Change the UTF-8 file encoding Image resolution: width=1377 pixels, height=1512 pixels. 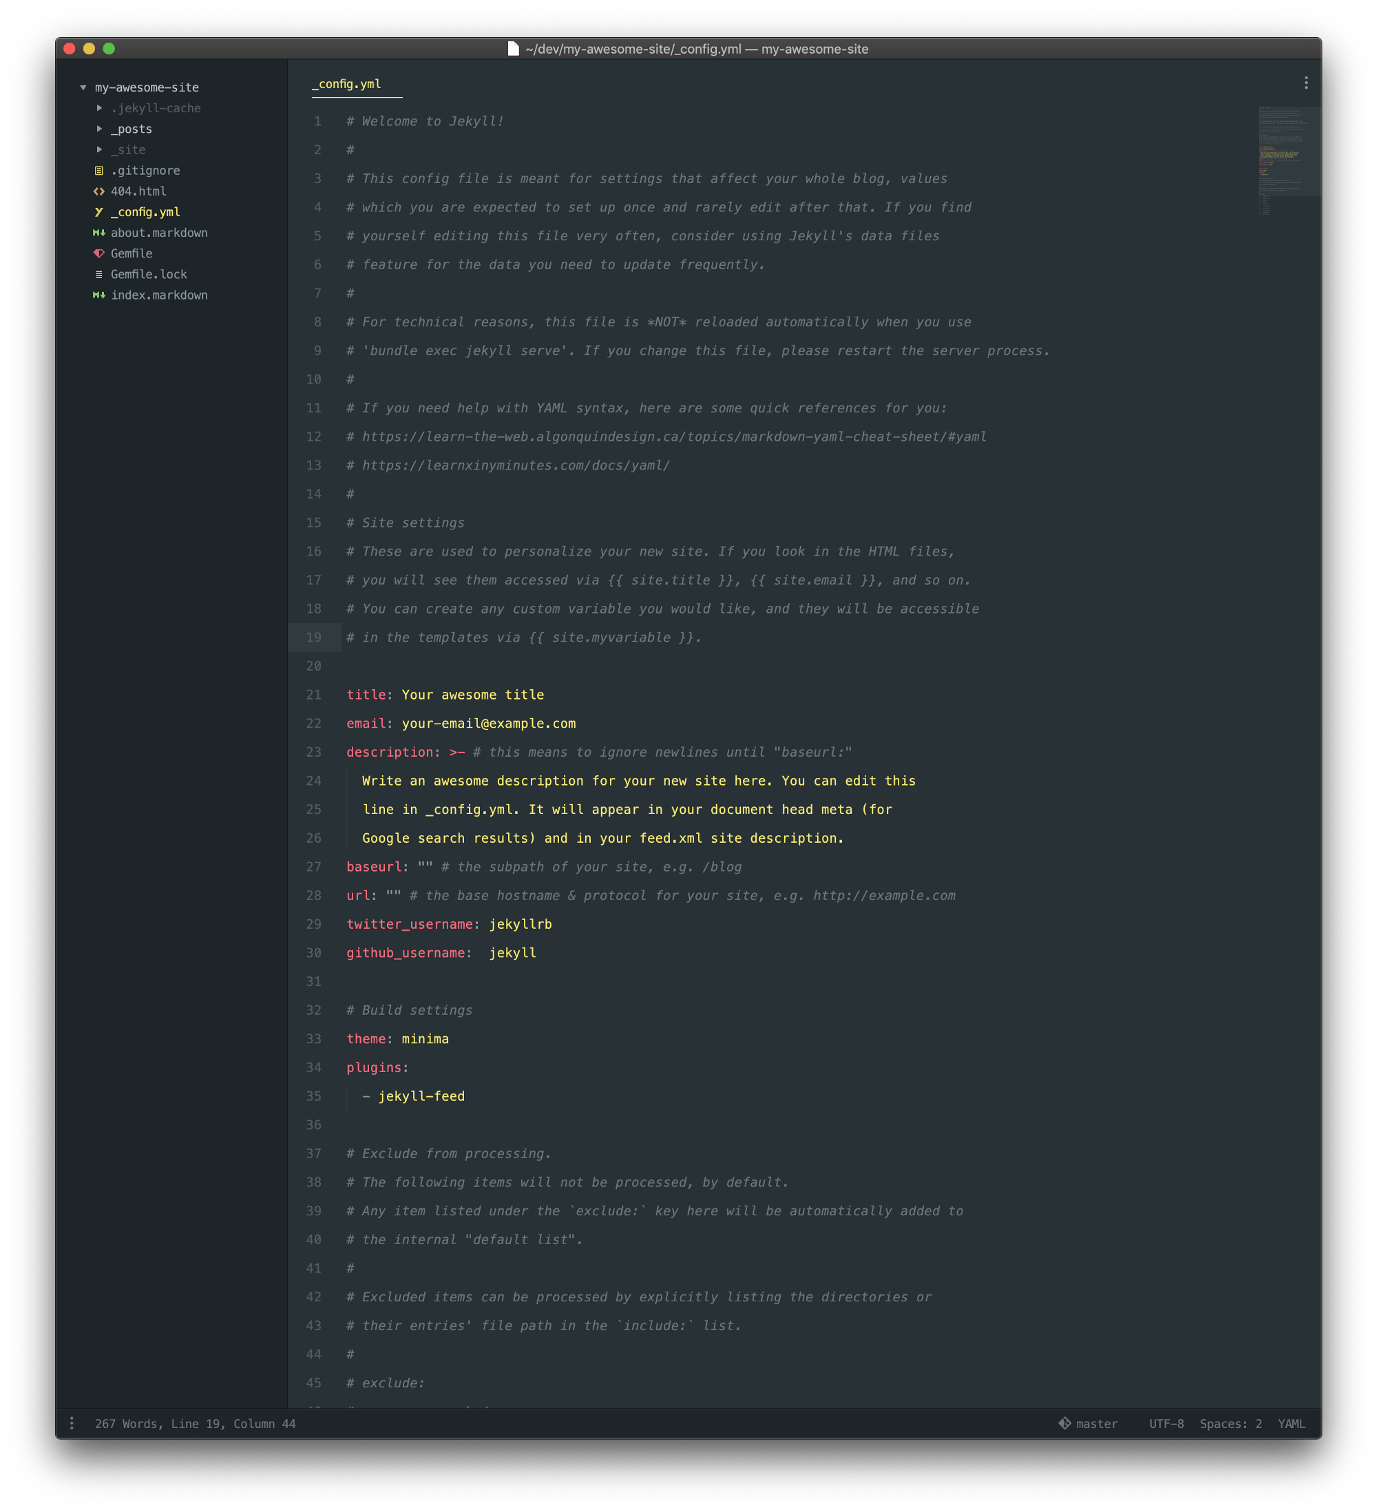click(1166, 1423)
